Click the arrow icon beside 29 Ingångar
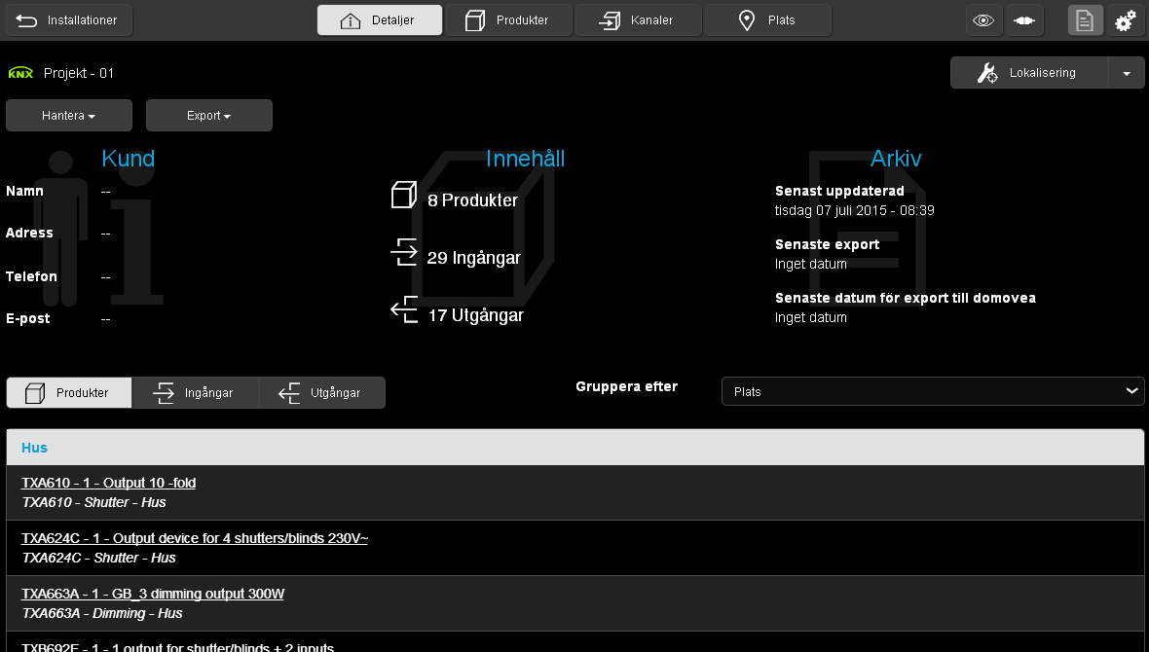1149x652 pixels. coord(404,252)
